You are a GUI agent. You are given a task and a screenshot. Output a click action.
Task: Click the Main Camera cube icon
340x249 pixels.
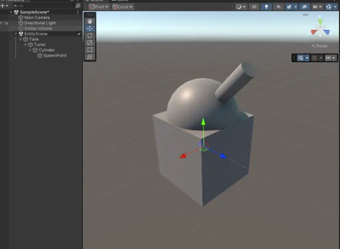pos(21,17)
